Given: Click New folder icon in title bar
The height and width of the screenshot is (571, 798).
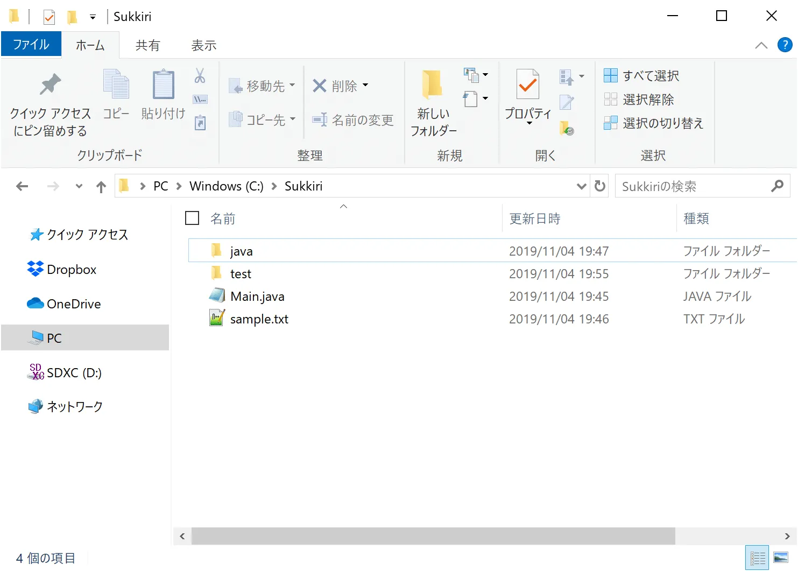Looking at the screenshot, I should click(x=72, y=17).
